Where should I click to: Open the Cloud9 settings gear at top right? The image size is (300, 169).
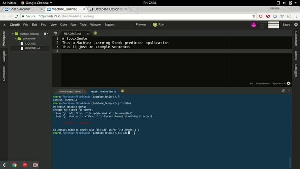tap(296, 25)
